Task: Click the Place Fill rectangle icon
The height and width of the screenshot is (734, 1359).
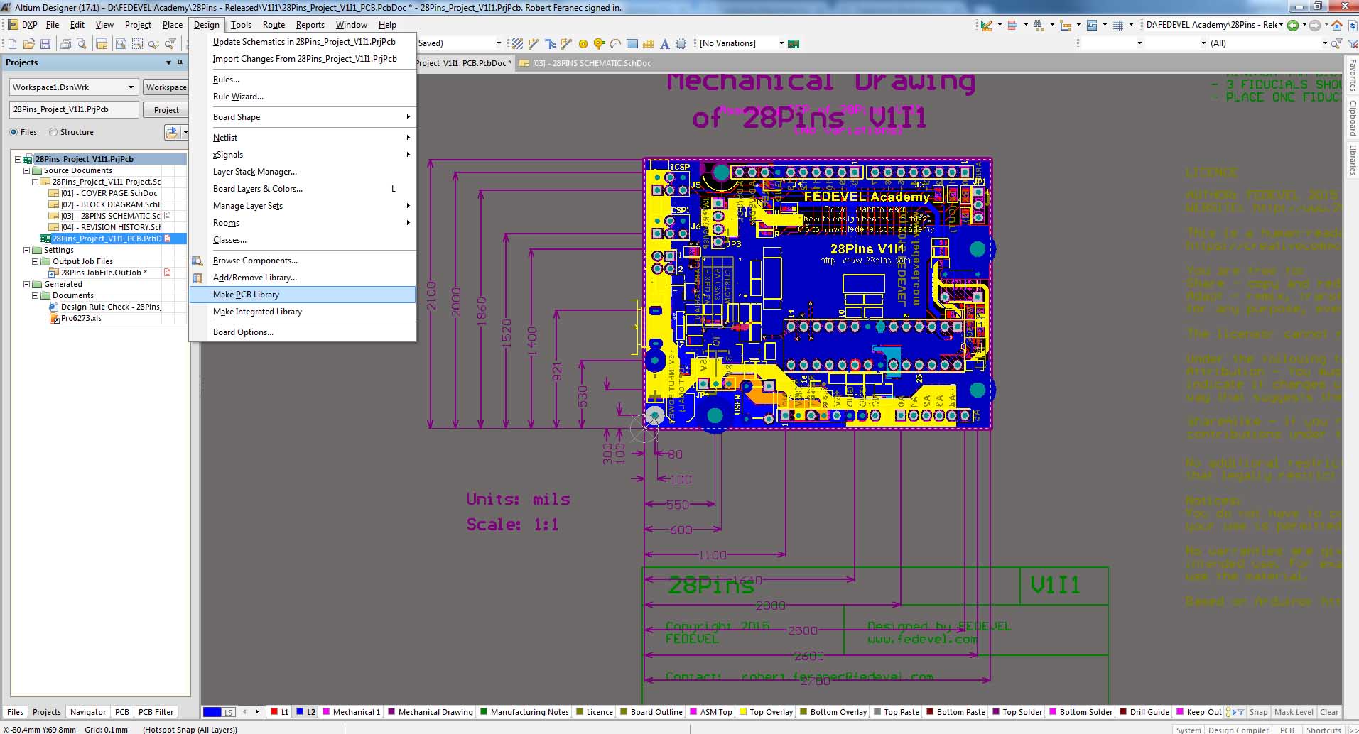Action: coord(632,44)
